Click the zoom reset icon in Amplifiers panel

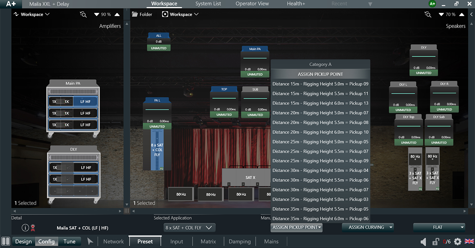[83, 14]
